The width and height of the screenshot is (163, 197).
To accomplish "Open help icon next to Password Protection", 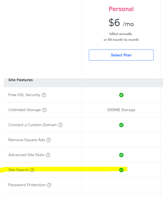I will click(49, 185).
